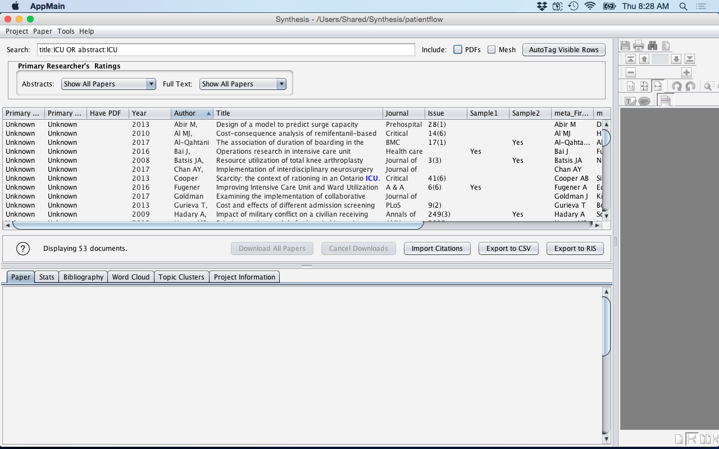The image size is (719, 449).
Task: Click the Export to CSV button
Action: [x=508, y=249]
